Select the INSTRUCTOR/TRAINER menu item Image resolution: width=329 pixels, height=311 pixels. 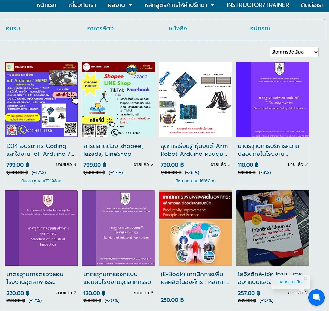coord(257,5)
